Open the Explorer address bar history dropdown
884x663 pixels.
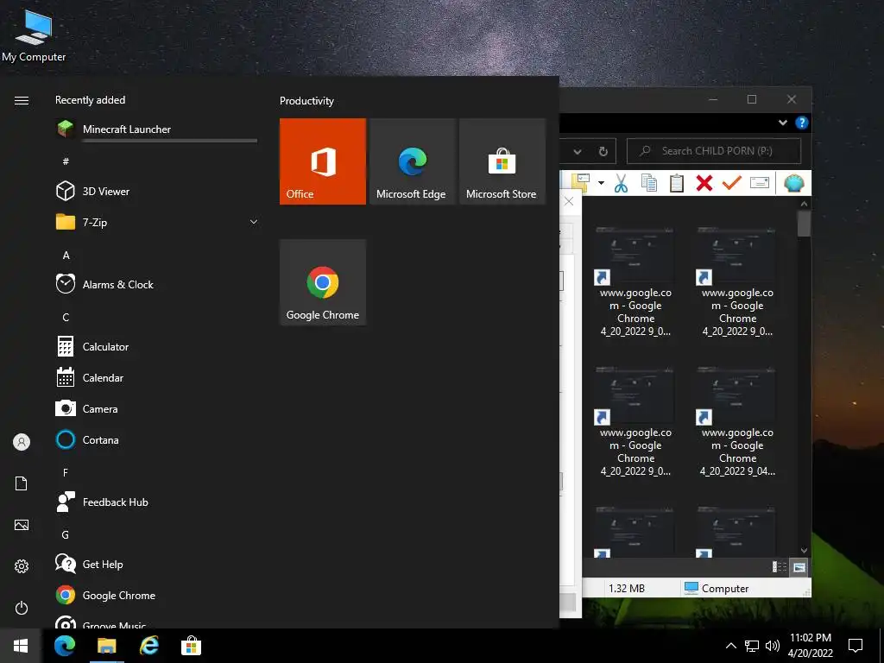pos(578,151)
